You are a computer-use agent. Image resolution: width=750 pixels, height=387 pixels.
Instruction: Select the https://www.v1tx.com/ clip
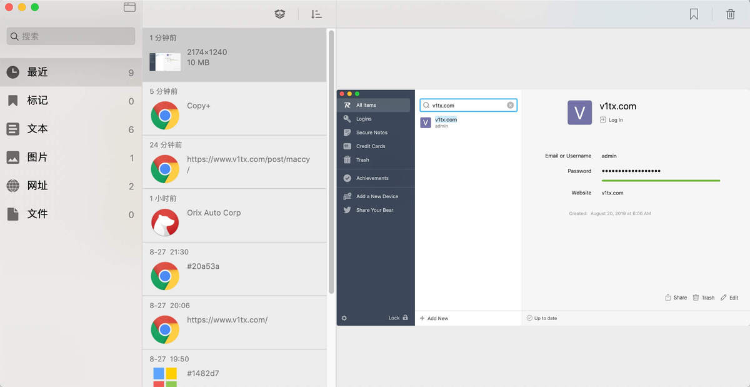234,323
